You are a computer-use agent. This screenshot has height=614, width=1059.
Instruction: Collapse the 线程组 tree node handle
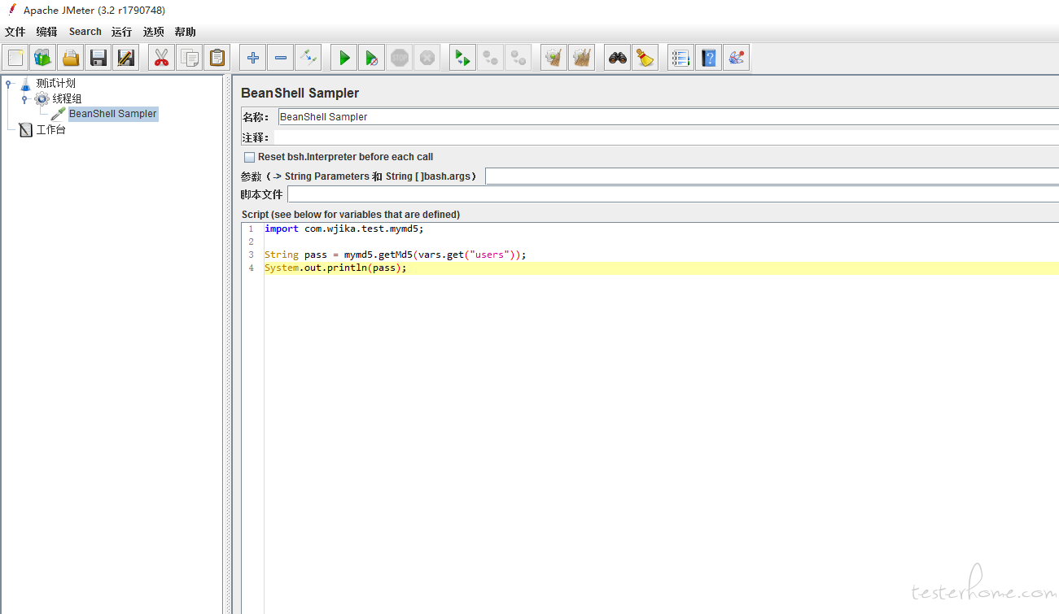coord(25,98)
